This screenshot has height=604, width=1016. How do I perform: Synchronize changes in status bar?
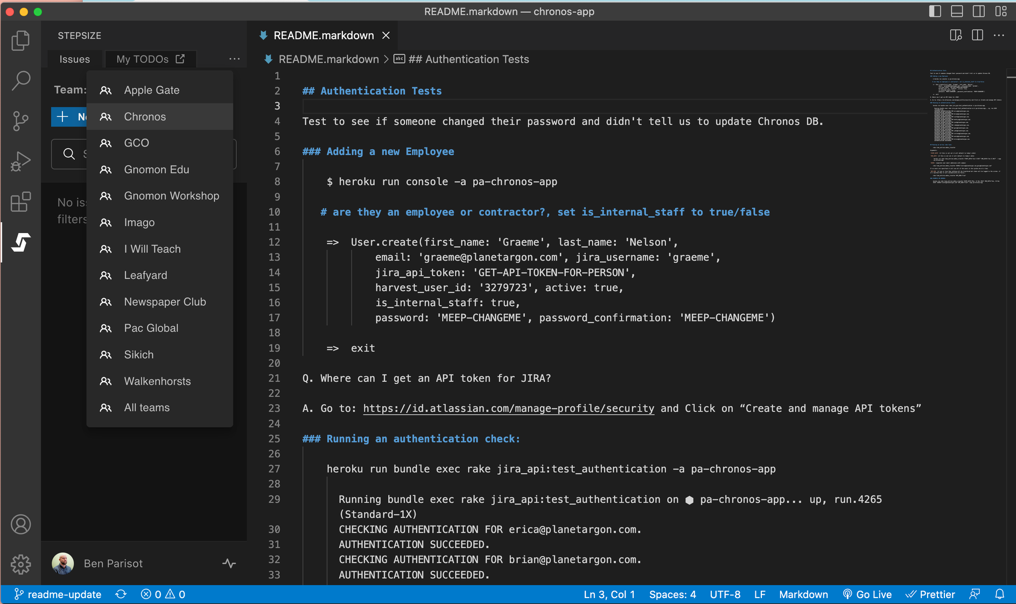pyautogui.click(x=121, y=594)
